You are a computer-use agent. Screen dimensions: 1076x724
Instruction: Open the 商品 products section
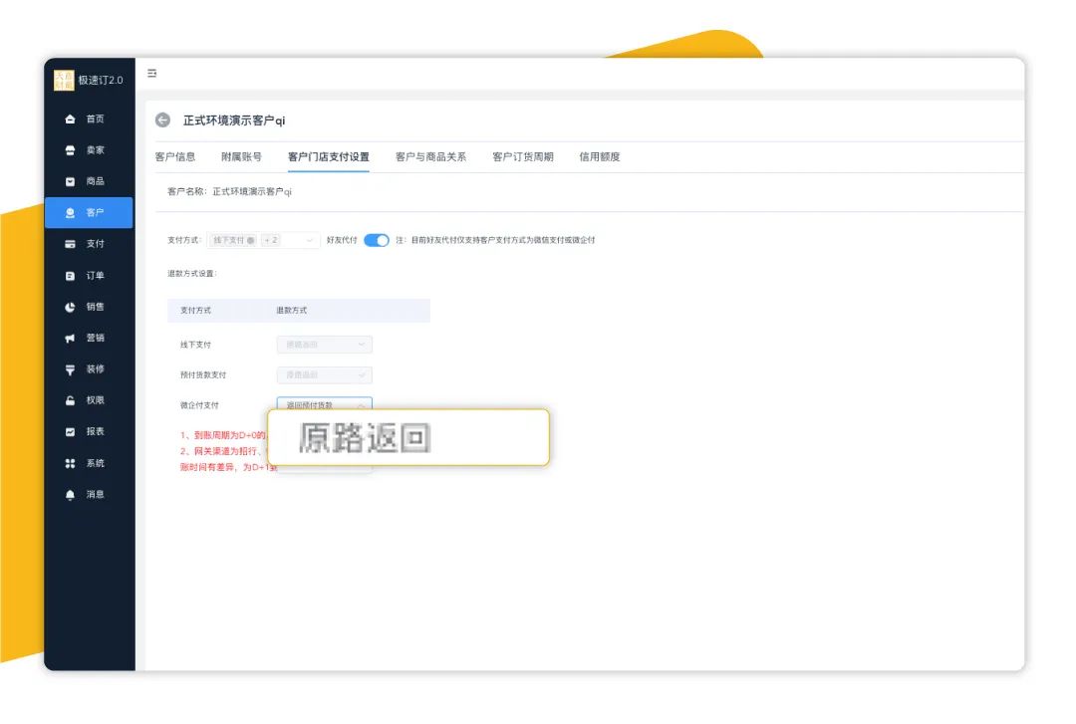[x=89, y=181]
